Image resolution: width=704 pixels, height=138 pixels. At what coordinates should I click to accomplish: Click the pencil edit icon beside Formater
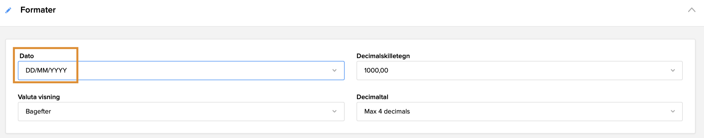tap(9, 10)
